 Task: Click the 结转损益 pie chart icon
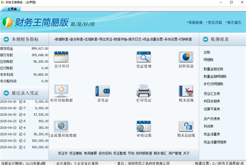point(186,57)
